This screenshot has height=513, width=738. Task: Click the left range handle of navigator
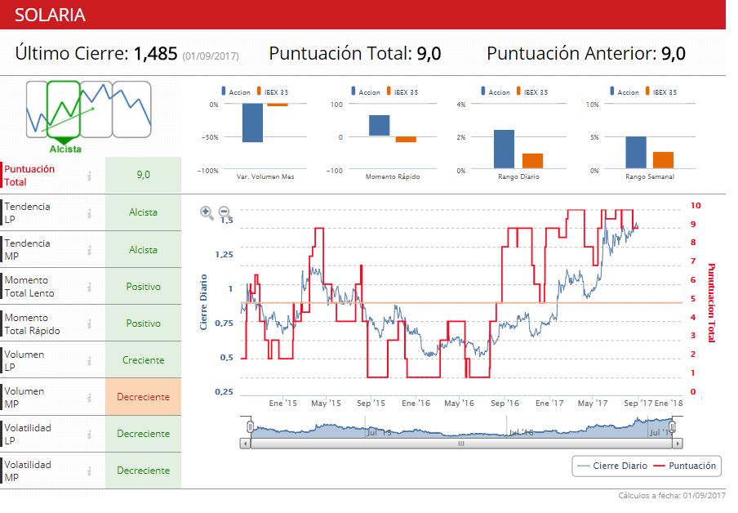click(x=251, y=426)
